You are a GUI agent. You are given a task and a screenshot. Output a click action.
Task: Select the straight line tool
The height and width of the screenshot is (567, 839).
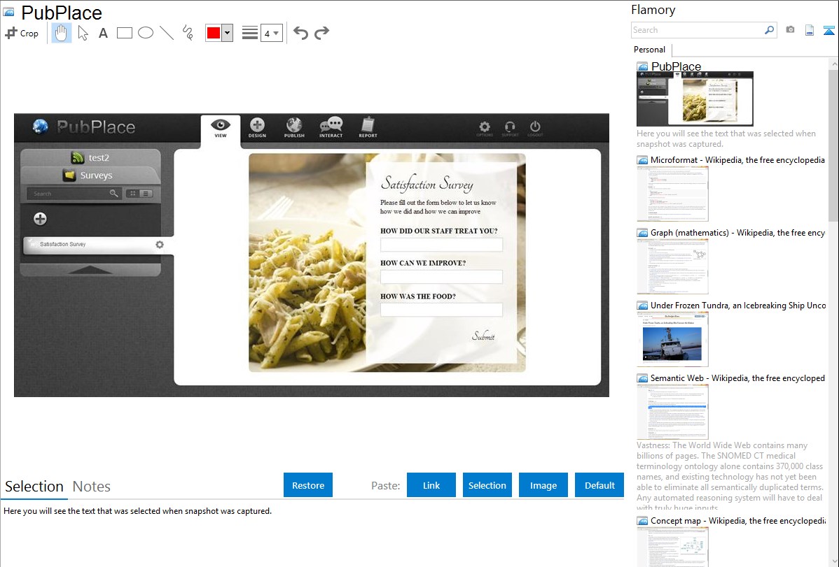click(x=167, y=33)
